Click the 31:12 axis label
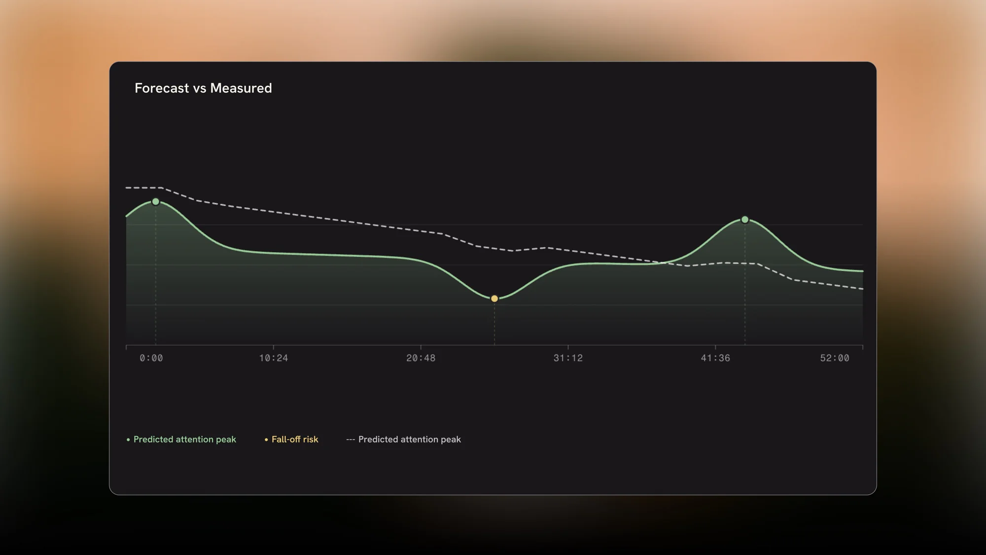The width and height of the screenshot is (986, 555). point(568,358)
